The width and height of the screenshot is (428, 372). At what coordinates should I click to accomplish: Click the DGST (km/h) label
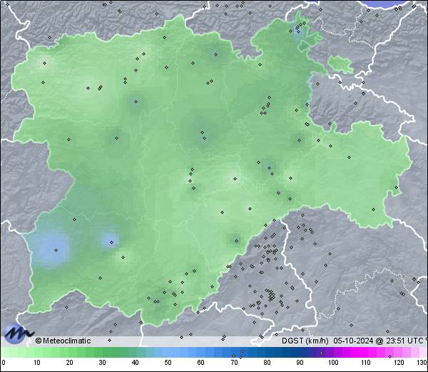point(305,341)
